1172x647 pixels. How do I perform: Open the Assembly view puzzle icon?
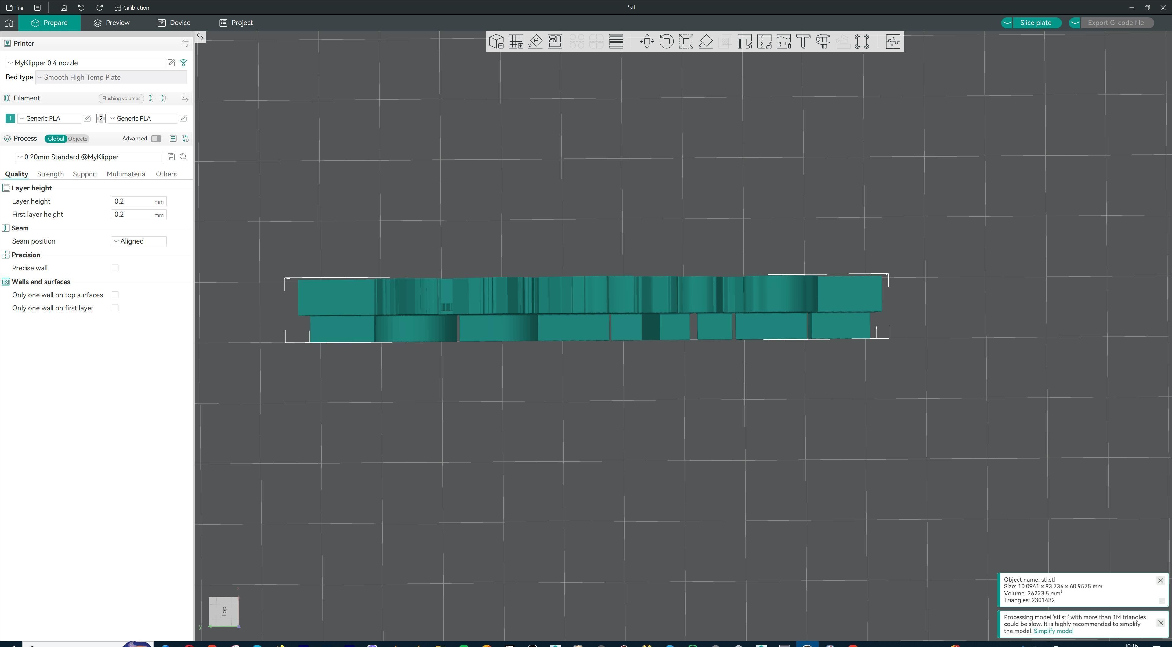(893, 42)
